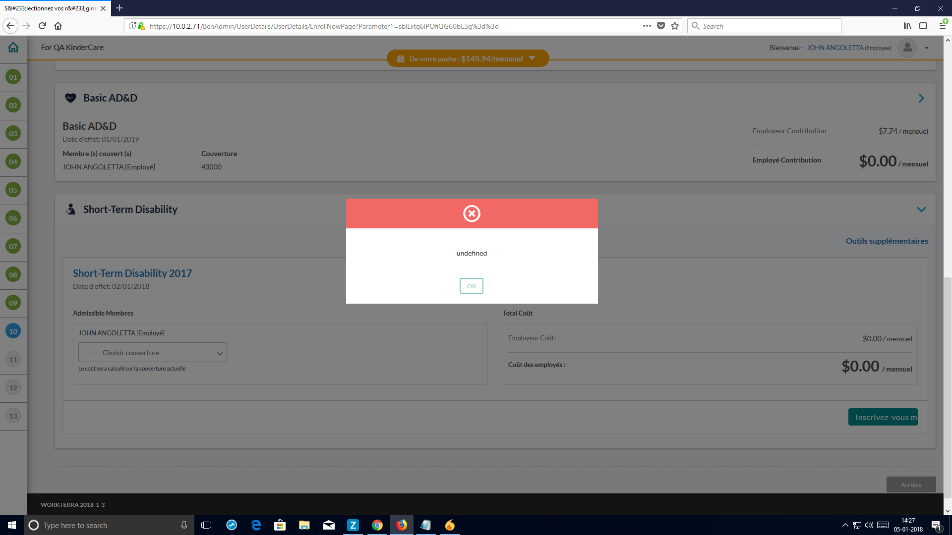
Task: Click the Short-Term Disability person icon
Action: tap(71, 210)
